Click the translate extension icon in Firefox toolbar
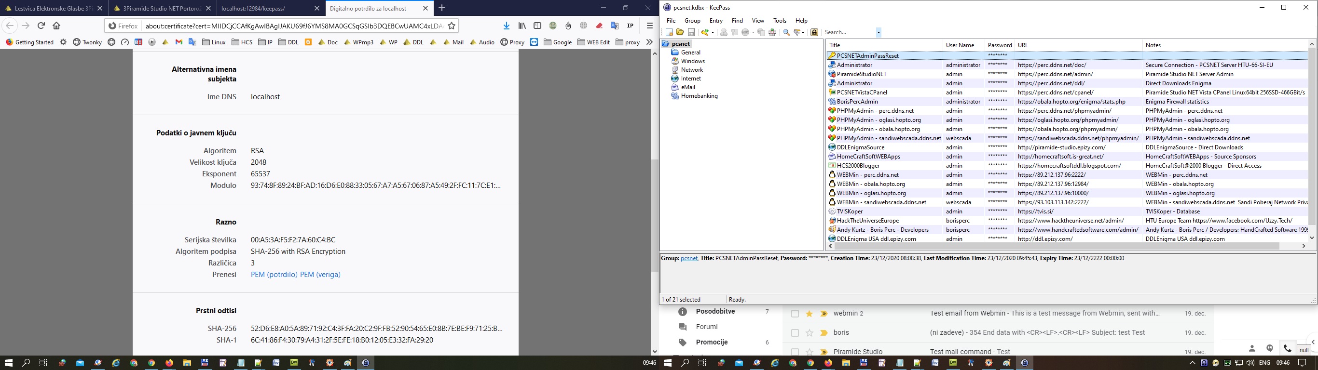This screenshot has width=1318, height=370. click(x=615, y=26)
